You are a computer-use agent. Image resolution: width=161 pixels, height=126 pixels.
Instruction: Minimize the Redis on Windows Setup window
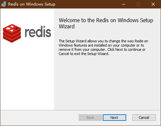coord(124,4)
